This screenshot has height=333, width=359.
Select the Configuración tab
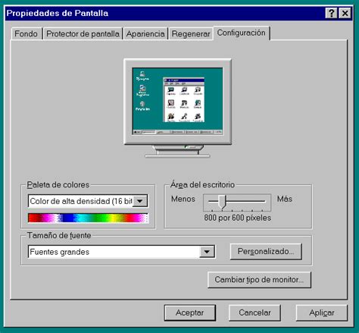click(242, 33)
